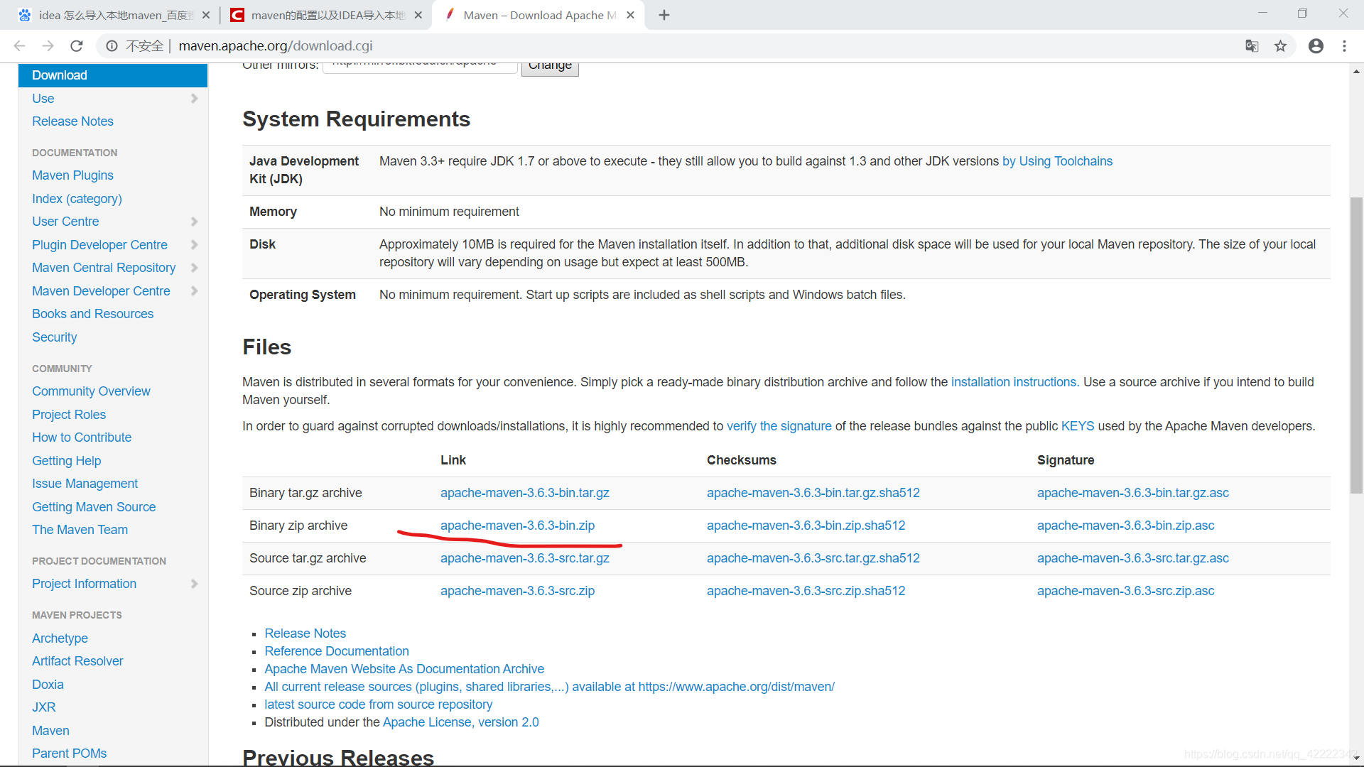The image size is (1364, 767).
Task: Expand Project Information arrow
Action: point(195,584)
